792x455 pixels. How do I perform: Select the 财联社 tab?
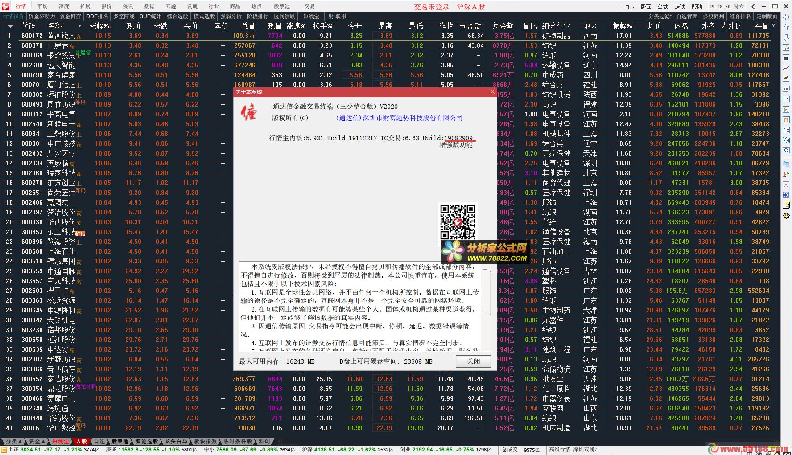click(338, 16)
